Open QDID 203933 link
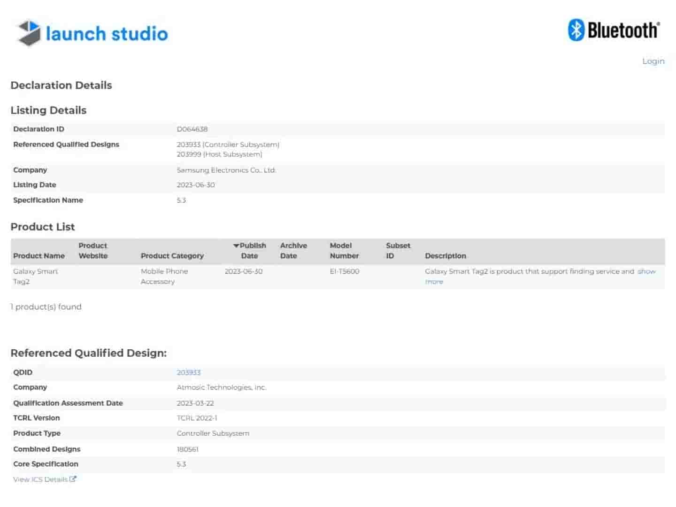 188,372
